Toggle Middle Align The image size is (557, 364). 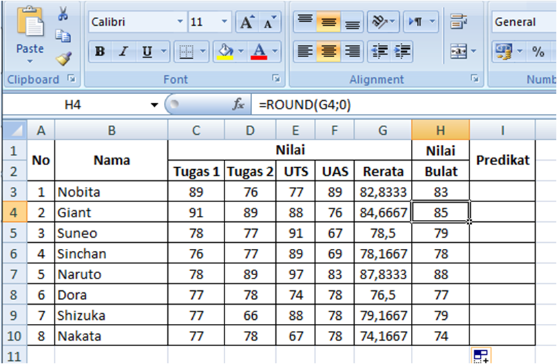[329, 22]
